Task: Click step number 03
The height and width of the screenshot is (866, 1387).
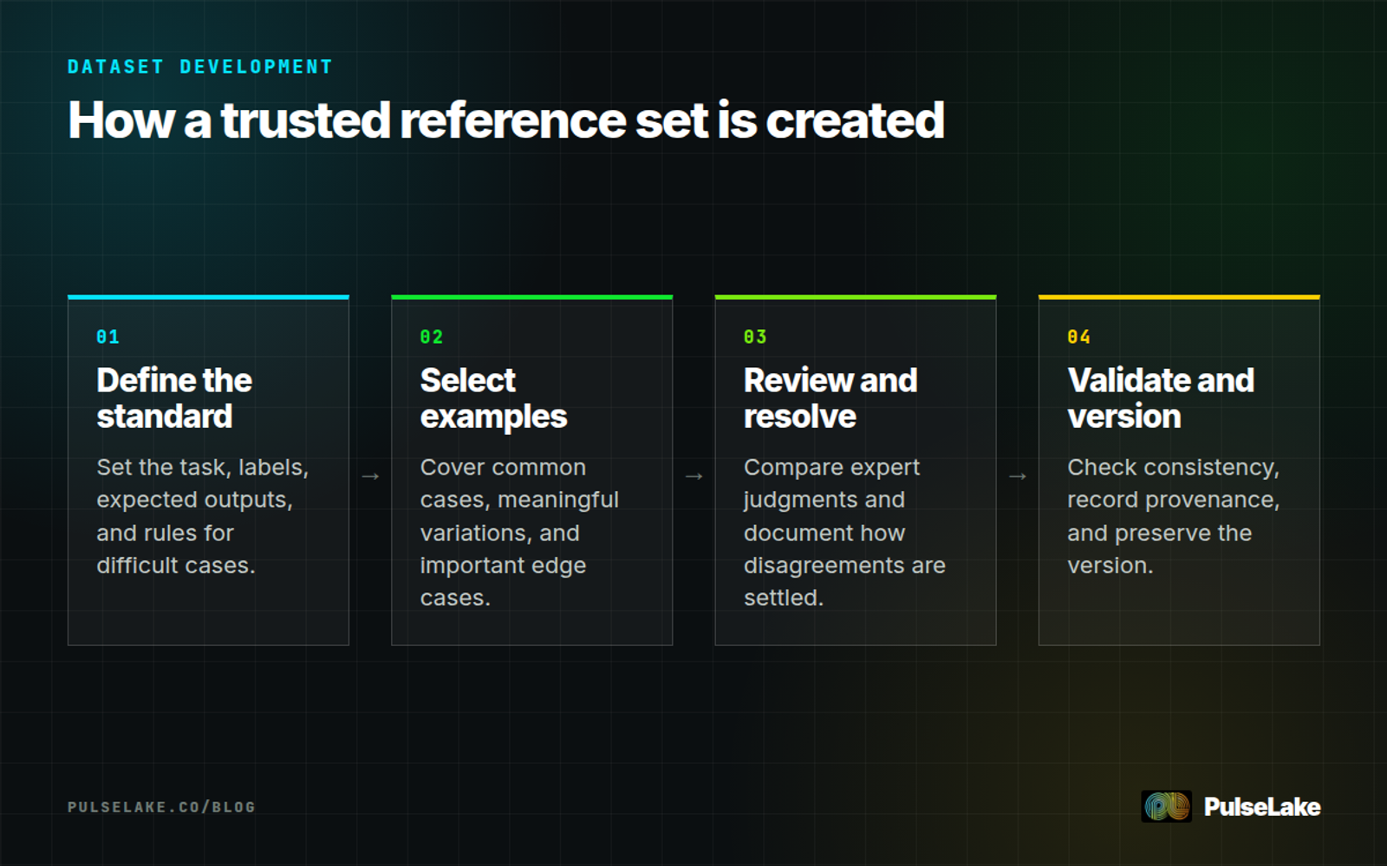Action: click(755, 337)
